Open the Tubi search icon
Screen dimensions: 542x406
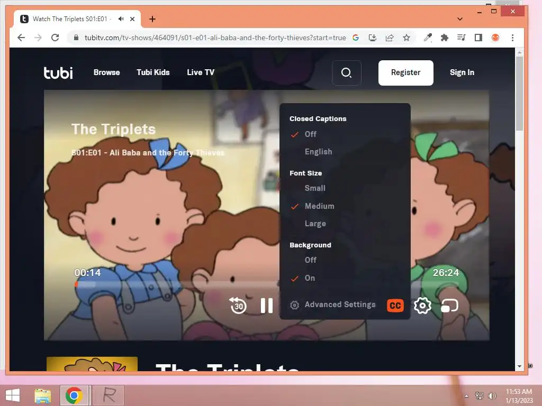[x=346, y=73]
